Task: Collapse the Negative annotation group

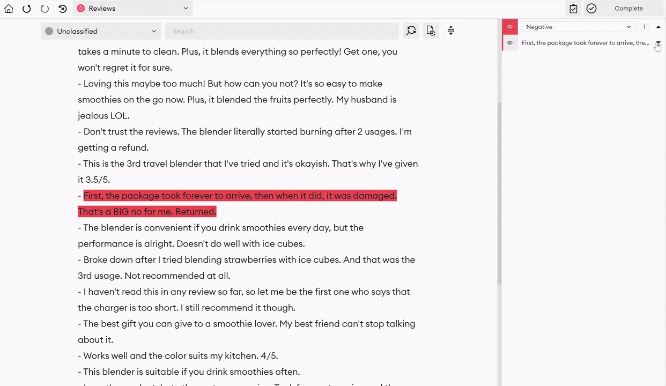Action: (658, 27)
